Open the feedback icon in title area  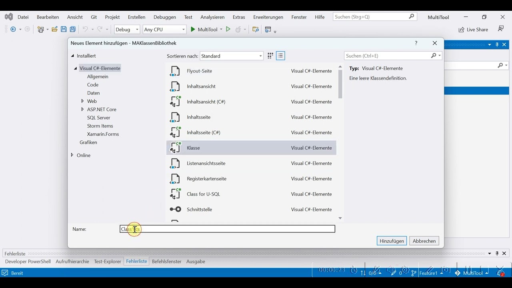click(500, 29)
